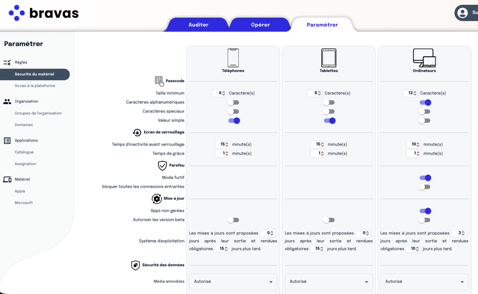Viewport: 478px width, 294px height.
Task: Click the Mise à jour gear icon
Action: (x=157, y=199)
